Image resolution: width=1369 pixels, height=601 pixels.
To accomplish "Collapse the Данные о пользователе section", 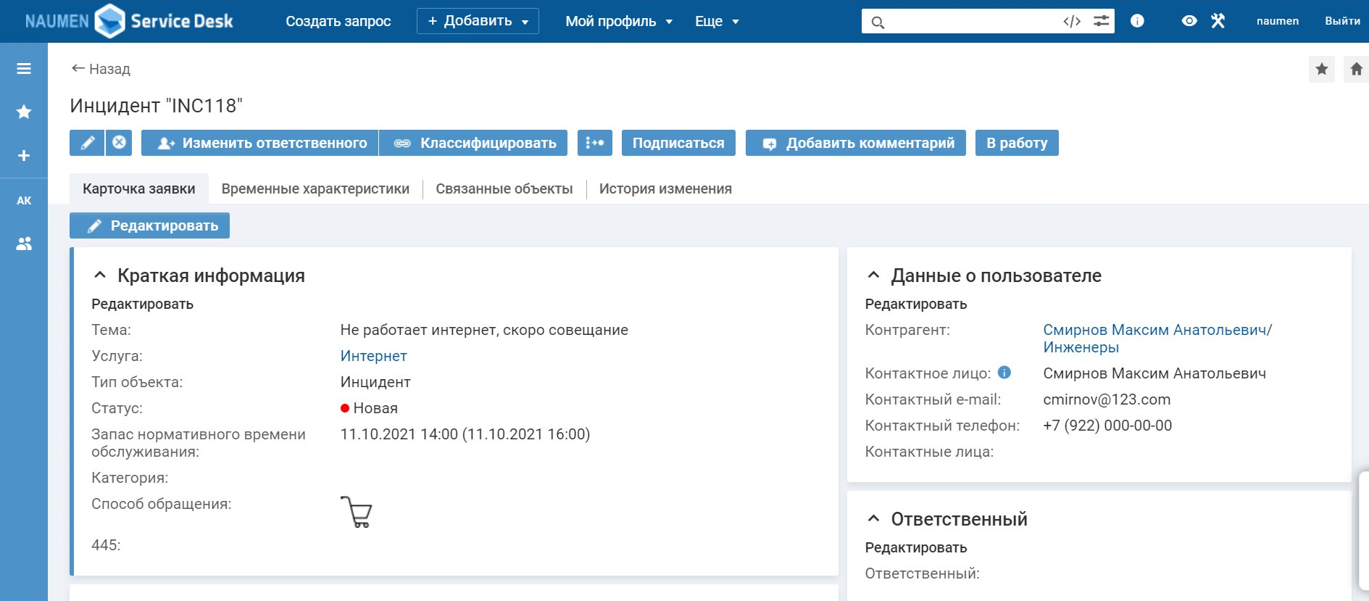I will 873,275.
